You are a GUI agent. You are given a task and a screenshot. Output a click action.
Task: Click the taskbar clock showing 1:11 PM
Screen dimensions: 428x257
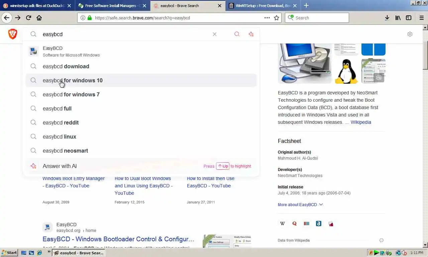pos(416,253)
